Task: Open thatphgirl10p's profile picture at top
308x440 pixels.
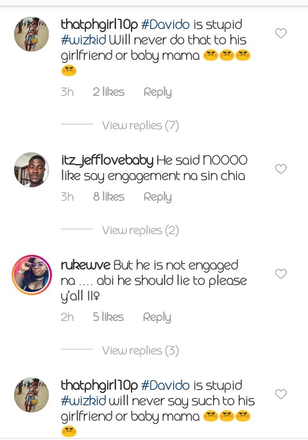Action: [31, 34]
